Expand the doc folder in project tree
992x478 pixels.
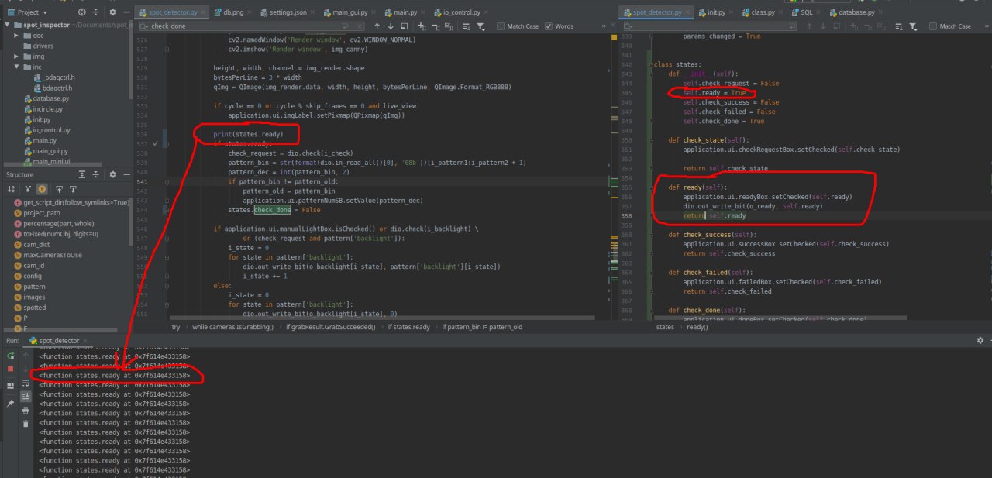click(x=16, y=36)
